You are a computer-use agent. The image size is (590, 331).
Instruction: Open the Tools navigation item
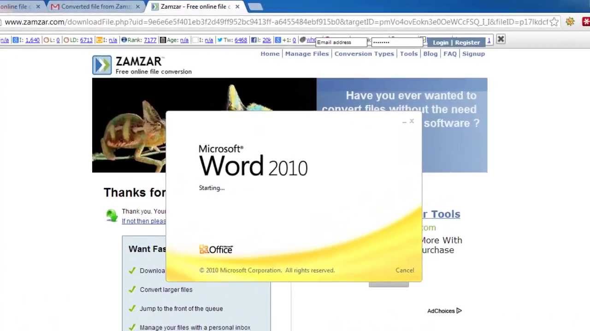[408, 54]
